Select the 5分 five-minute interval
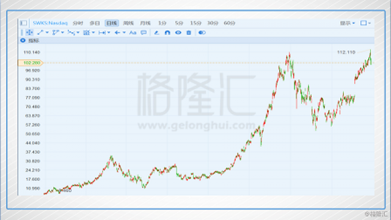 (x=179, y=23)
